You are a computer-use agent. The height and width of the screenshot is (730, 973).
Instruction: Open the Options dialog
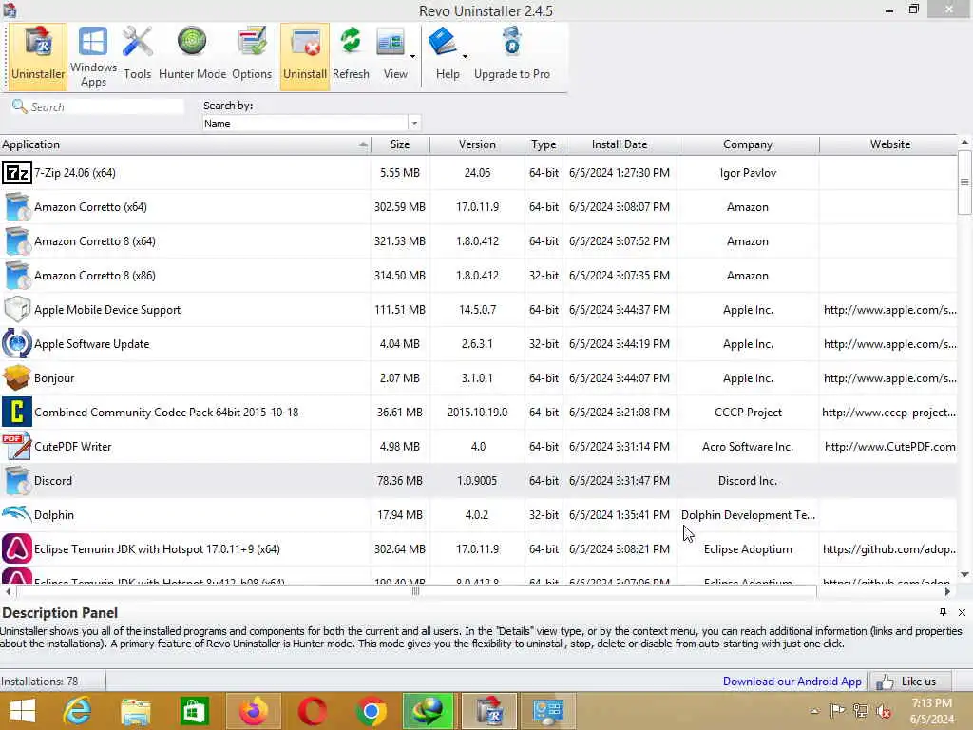coord(252,56)
